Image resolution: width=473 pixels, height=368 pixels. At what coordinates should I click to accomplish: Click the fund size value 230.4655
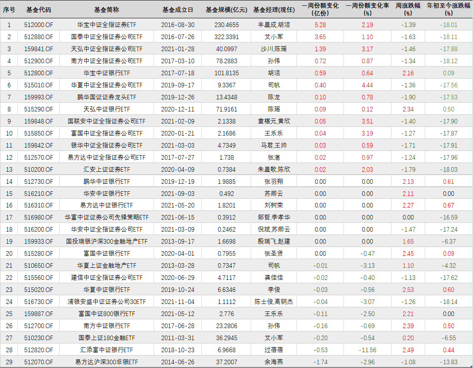(226, 25)
